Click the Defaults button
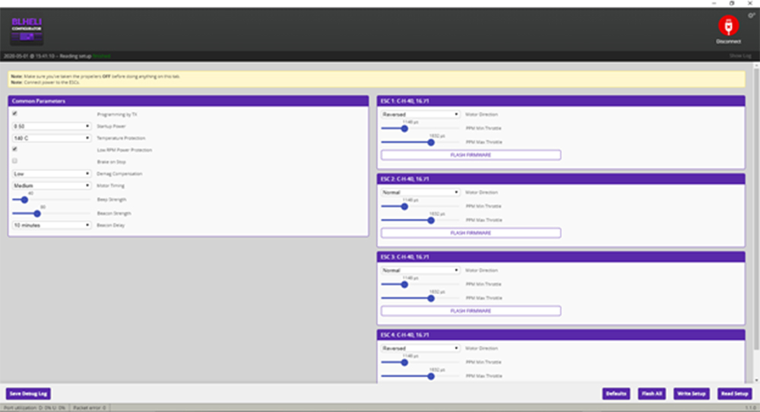This screenshot has height=412, width=760. coord(616,394)
